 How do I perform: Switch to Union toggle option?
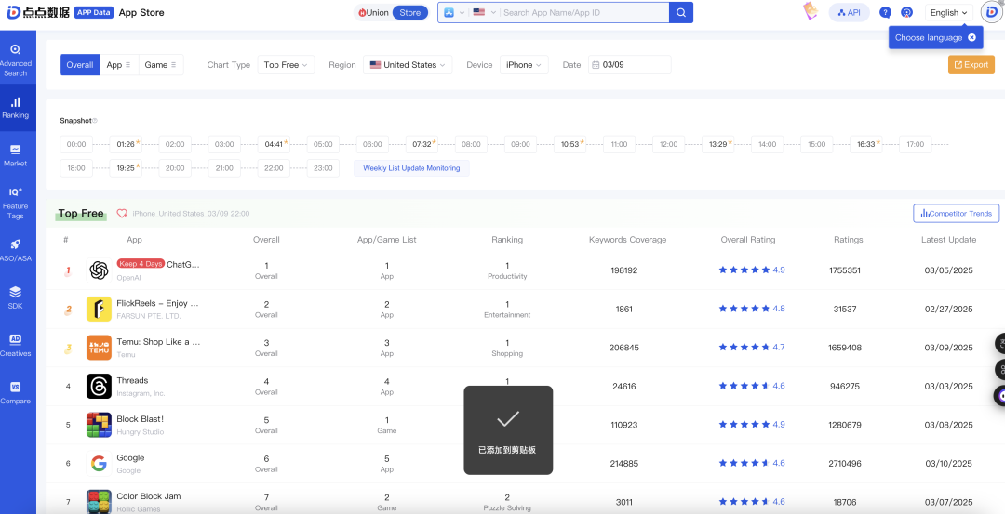pyautogui.click(x=374, y=12)
